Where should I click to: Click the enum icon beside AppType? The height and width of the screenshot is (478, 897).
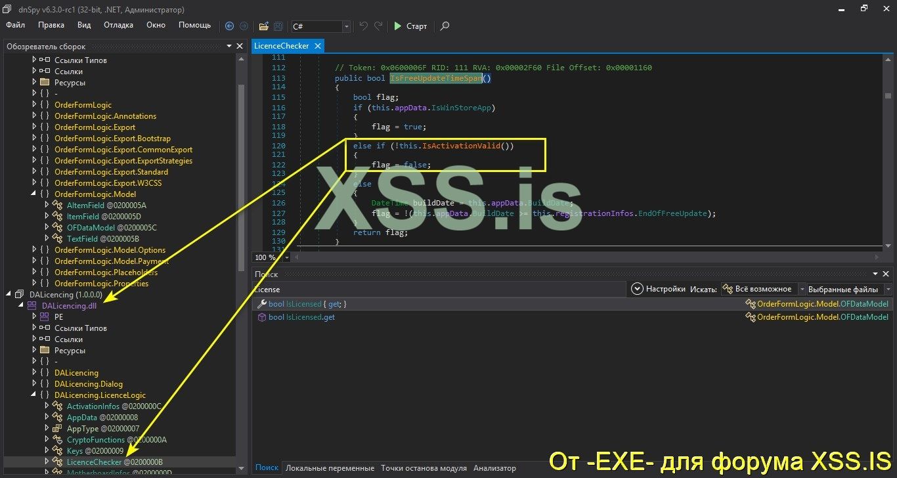58,429
